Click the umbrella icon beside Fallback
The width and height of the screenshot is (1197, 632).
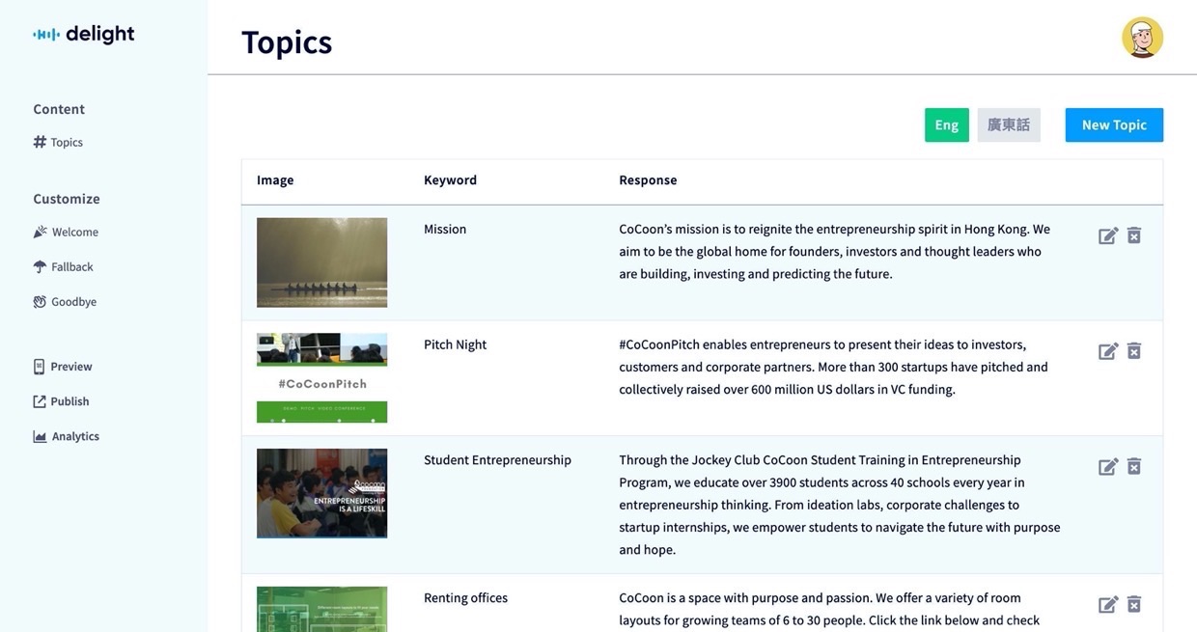pos(40,266)
